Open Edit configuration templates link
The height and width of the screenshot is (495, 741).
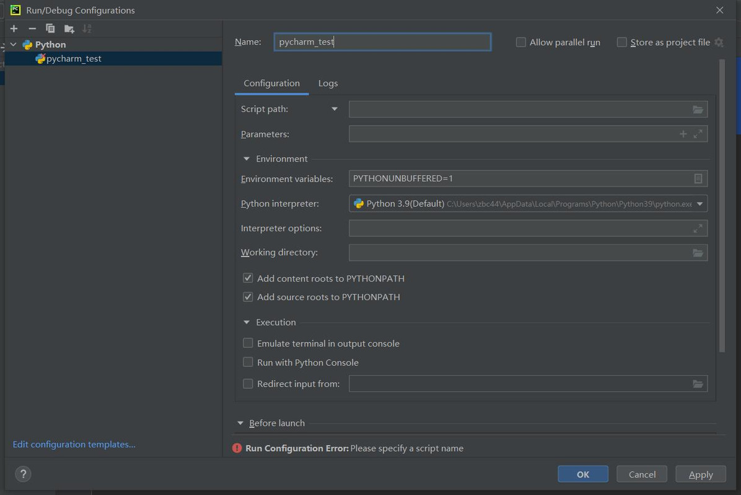(x=74, y=444)
